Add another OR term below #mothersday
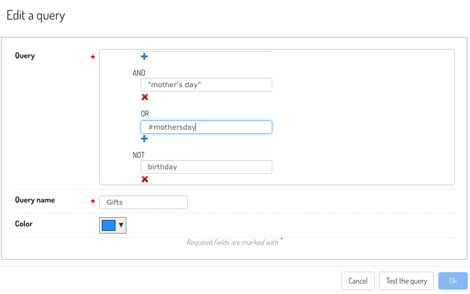The width and height of the screenshot is (470, 294). [x=144, y=138]
